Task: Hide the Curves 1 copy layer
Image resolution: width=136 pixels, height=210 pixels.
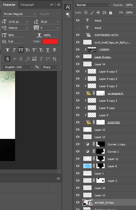Action: click(x=78, y=144)
